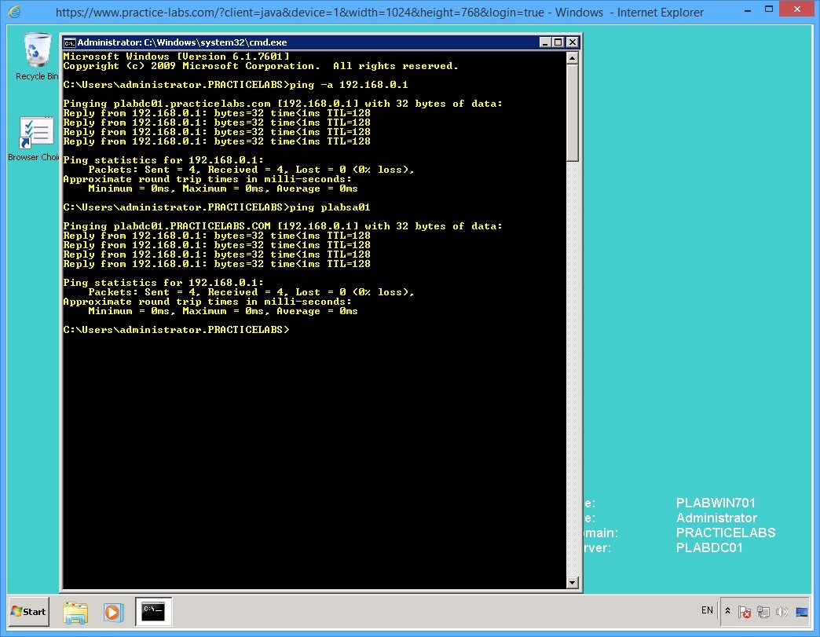Minimize the cmd.exe window
820x637 pixels.
pos(544,42)
